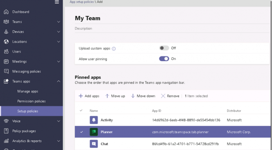Click the Policy packages icon

click(x=6, y=131)
